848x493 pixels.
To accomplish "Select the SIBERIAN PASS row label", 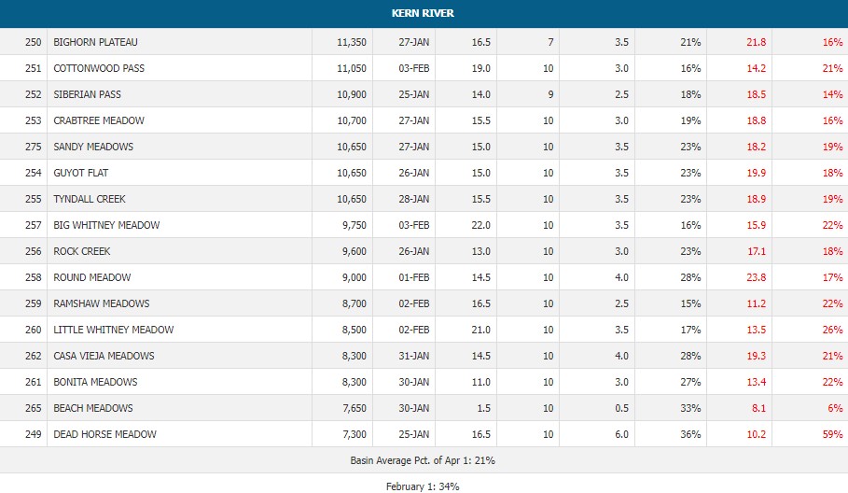I will pyautogui.click(x=88, y=94).
